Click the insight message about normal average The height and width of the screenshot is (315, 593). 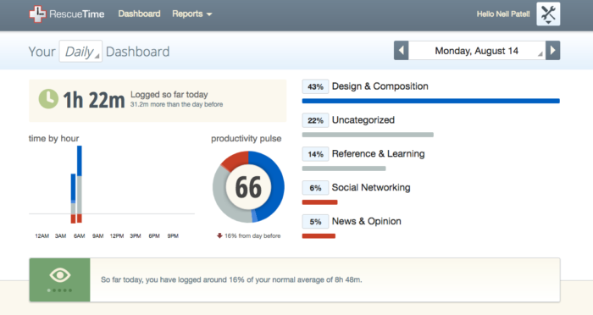[231, 279]
